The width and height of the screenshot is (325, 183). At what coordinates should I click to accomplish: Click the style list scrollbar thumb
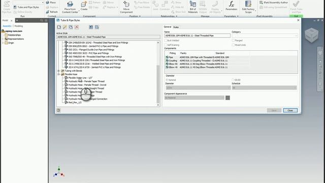(x=158, y=84)
